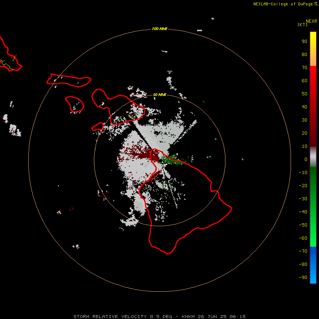
Task: Click the -80 value on velocity scale
Action: coord(303,264)
